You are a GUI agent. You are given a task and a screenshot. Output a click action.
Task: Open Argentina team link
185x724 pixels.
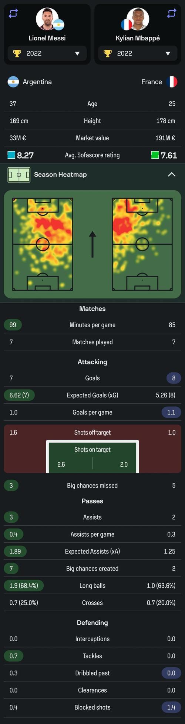click(37, 82)
